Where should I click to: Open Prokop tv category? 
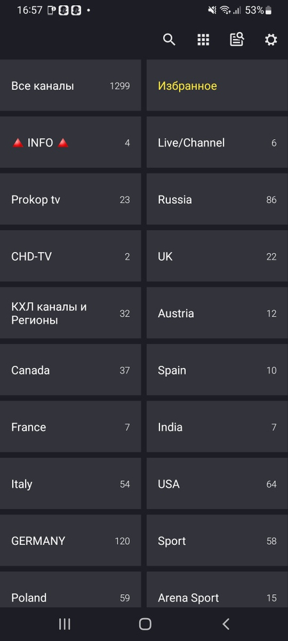tap(70, 199)
